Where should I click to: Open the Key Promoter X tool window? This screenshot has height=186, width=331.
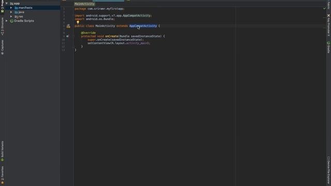coord(328,25)
